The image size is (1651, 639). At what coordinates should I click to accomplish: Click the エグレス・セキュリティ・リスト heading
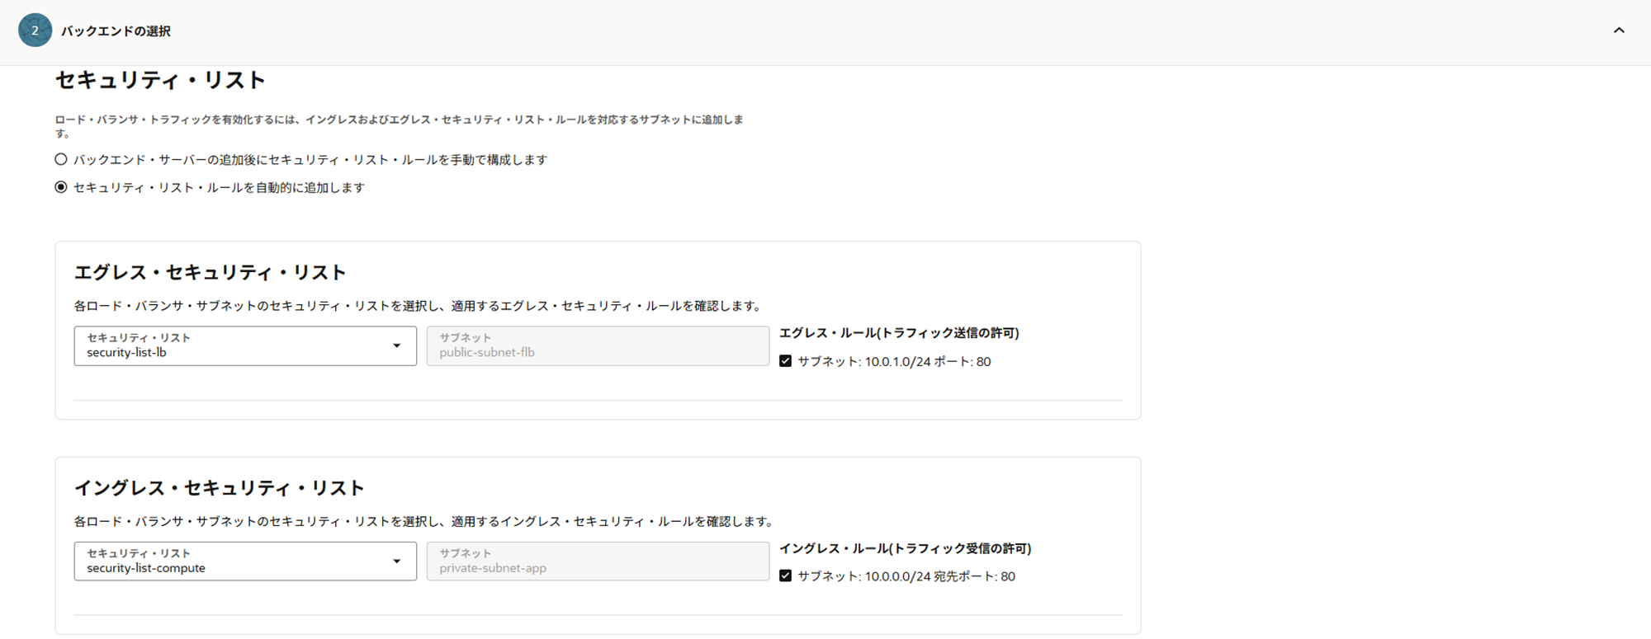pos(211,272)
